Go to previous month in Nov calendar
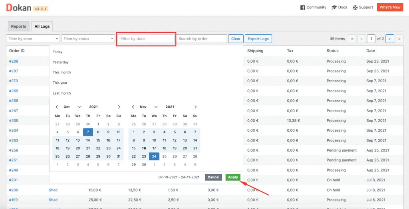Image resolution: width=409 pixels, height=209 pixels. (133, 107)
